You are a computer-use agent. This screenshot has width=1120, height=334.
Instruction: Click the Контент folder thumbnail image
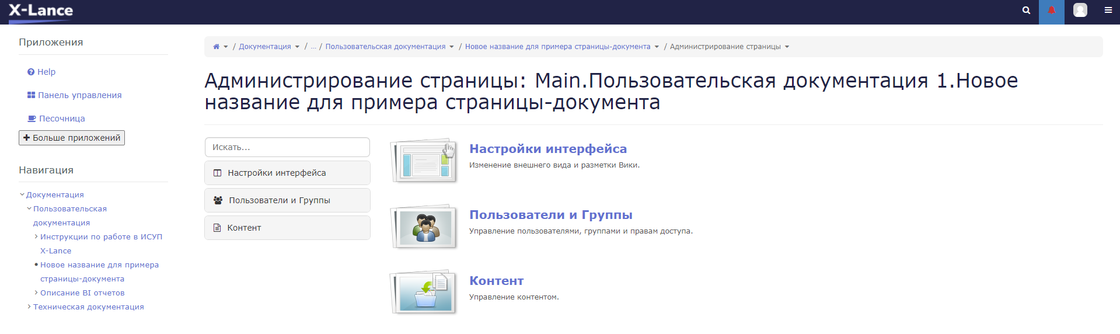[x=424, y=293]
